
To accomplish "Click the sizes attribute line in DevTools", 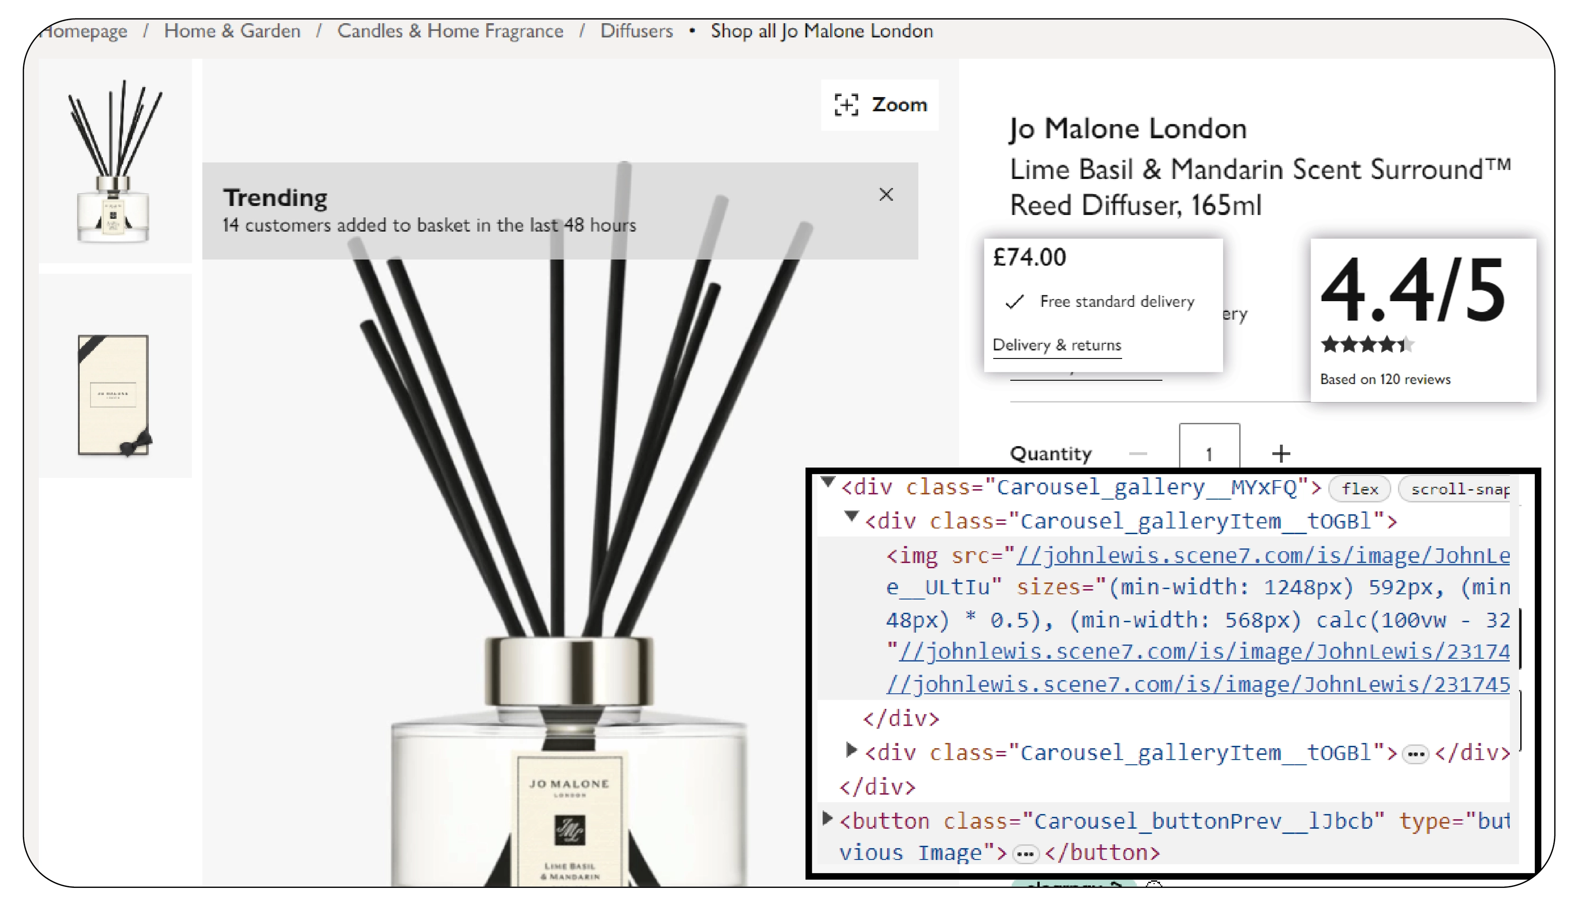I will click(x=1198, y=587).
